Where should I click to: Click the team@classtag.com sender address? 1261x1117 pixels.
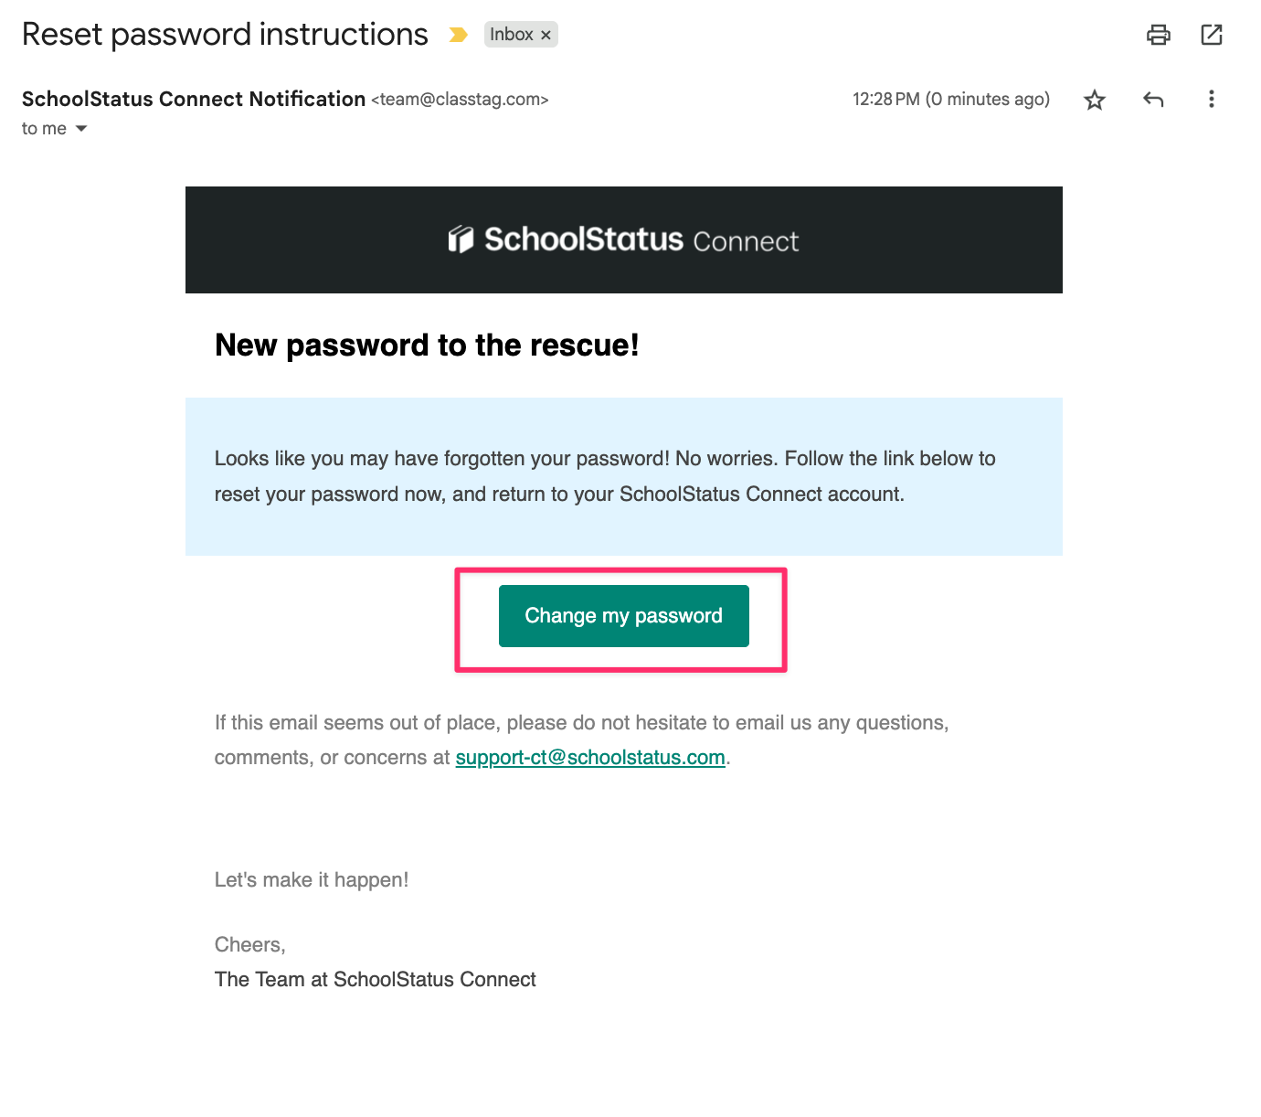pyautogui.click(x=460, y=100)
